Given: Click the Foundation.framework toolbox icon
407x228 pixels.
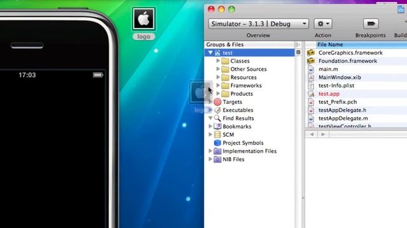Looking at the screenshot, I should [x=311, y=61].
